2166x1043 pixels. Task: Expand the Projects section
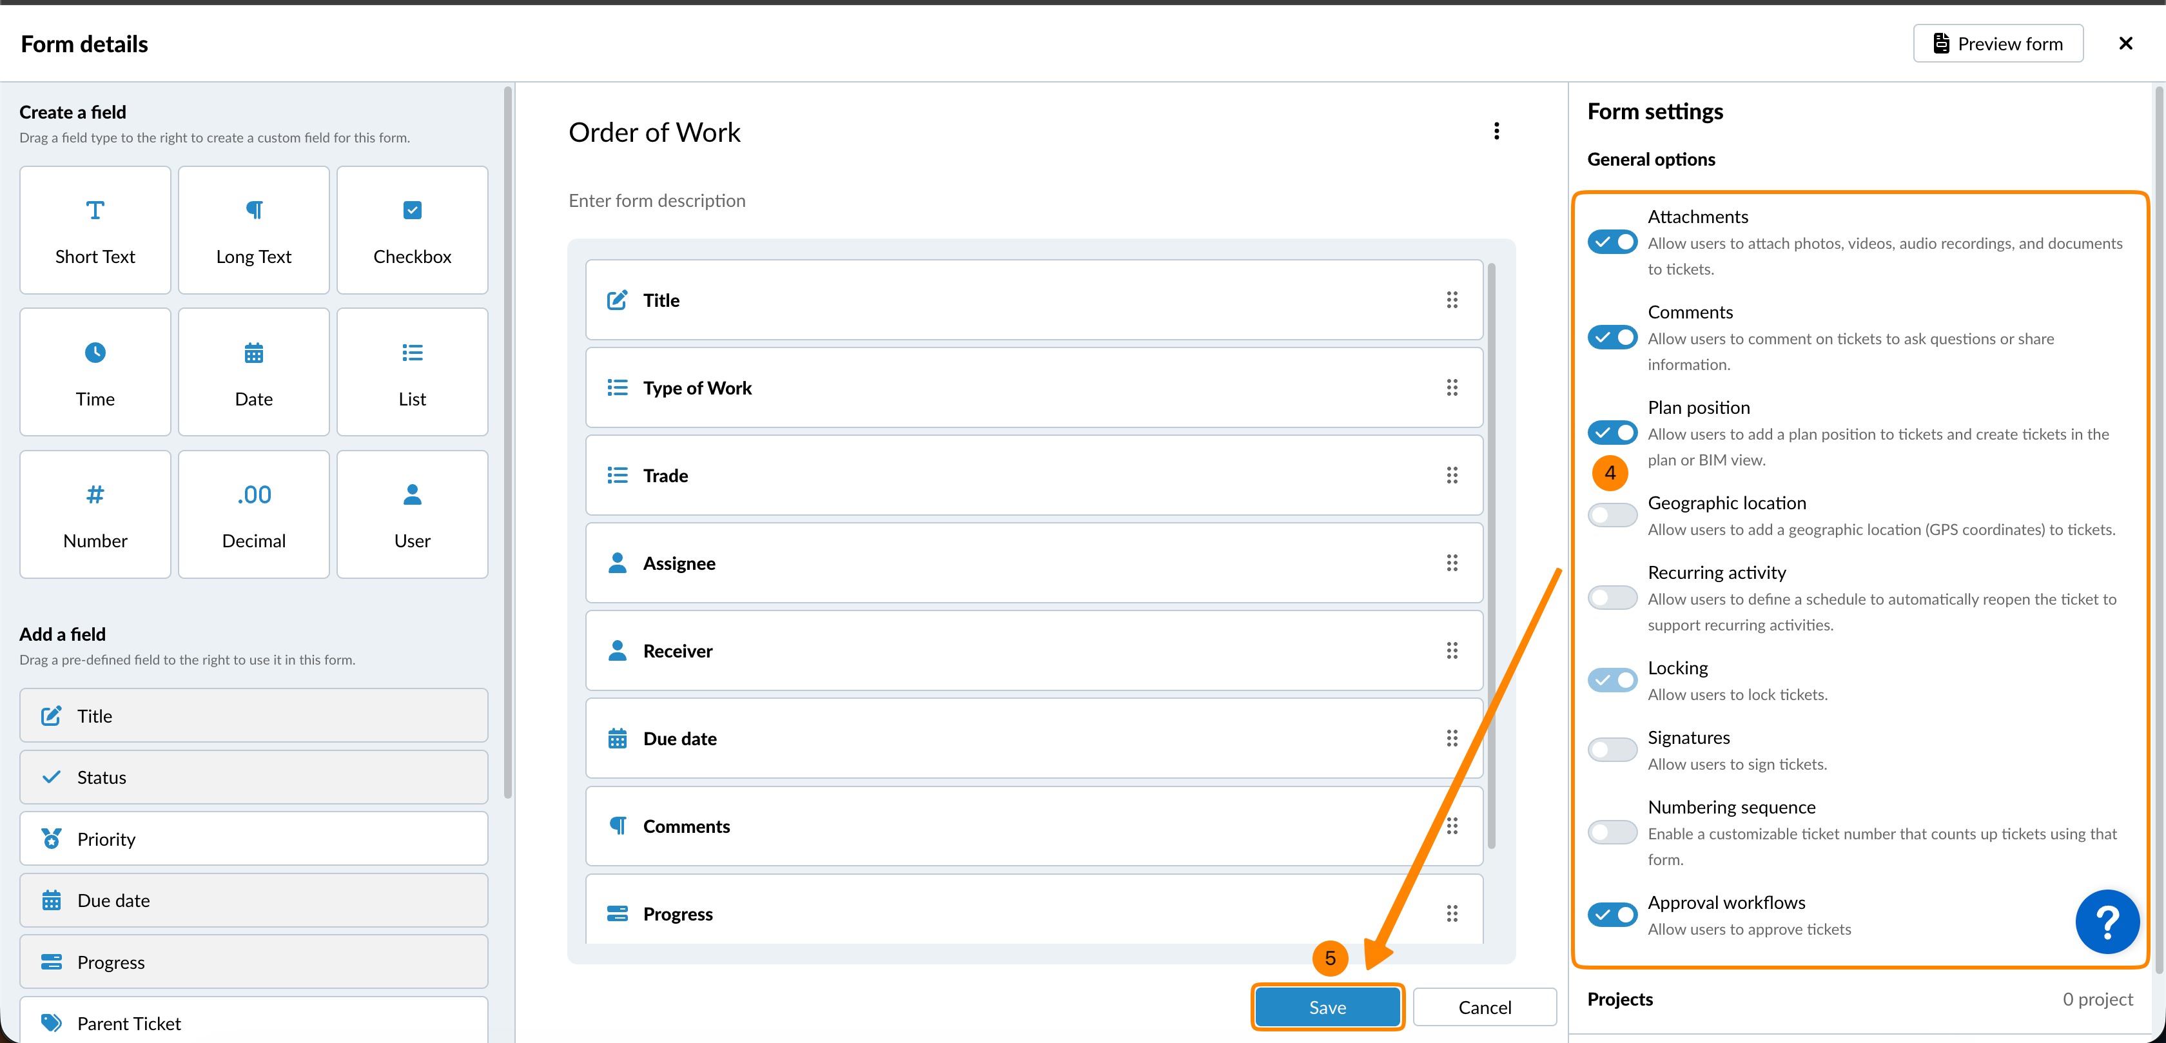1859,999
